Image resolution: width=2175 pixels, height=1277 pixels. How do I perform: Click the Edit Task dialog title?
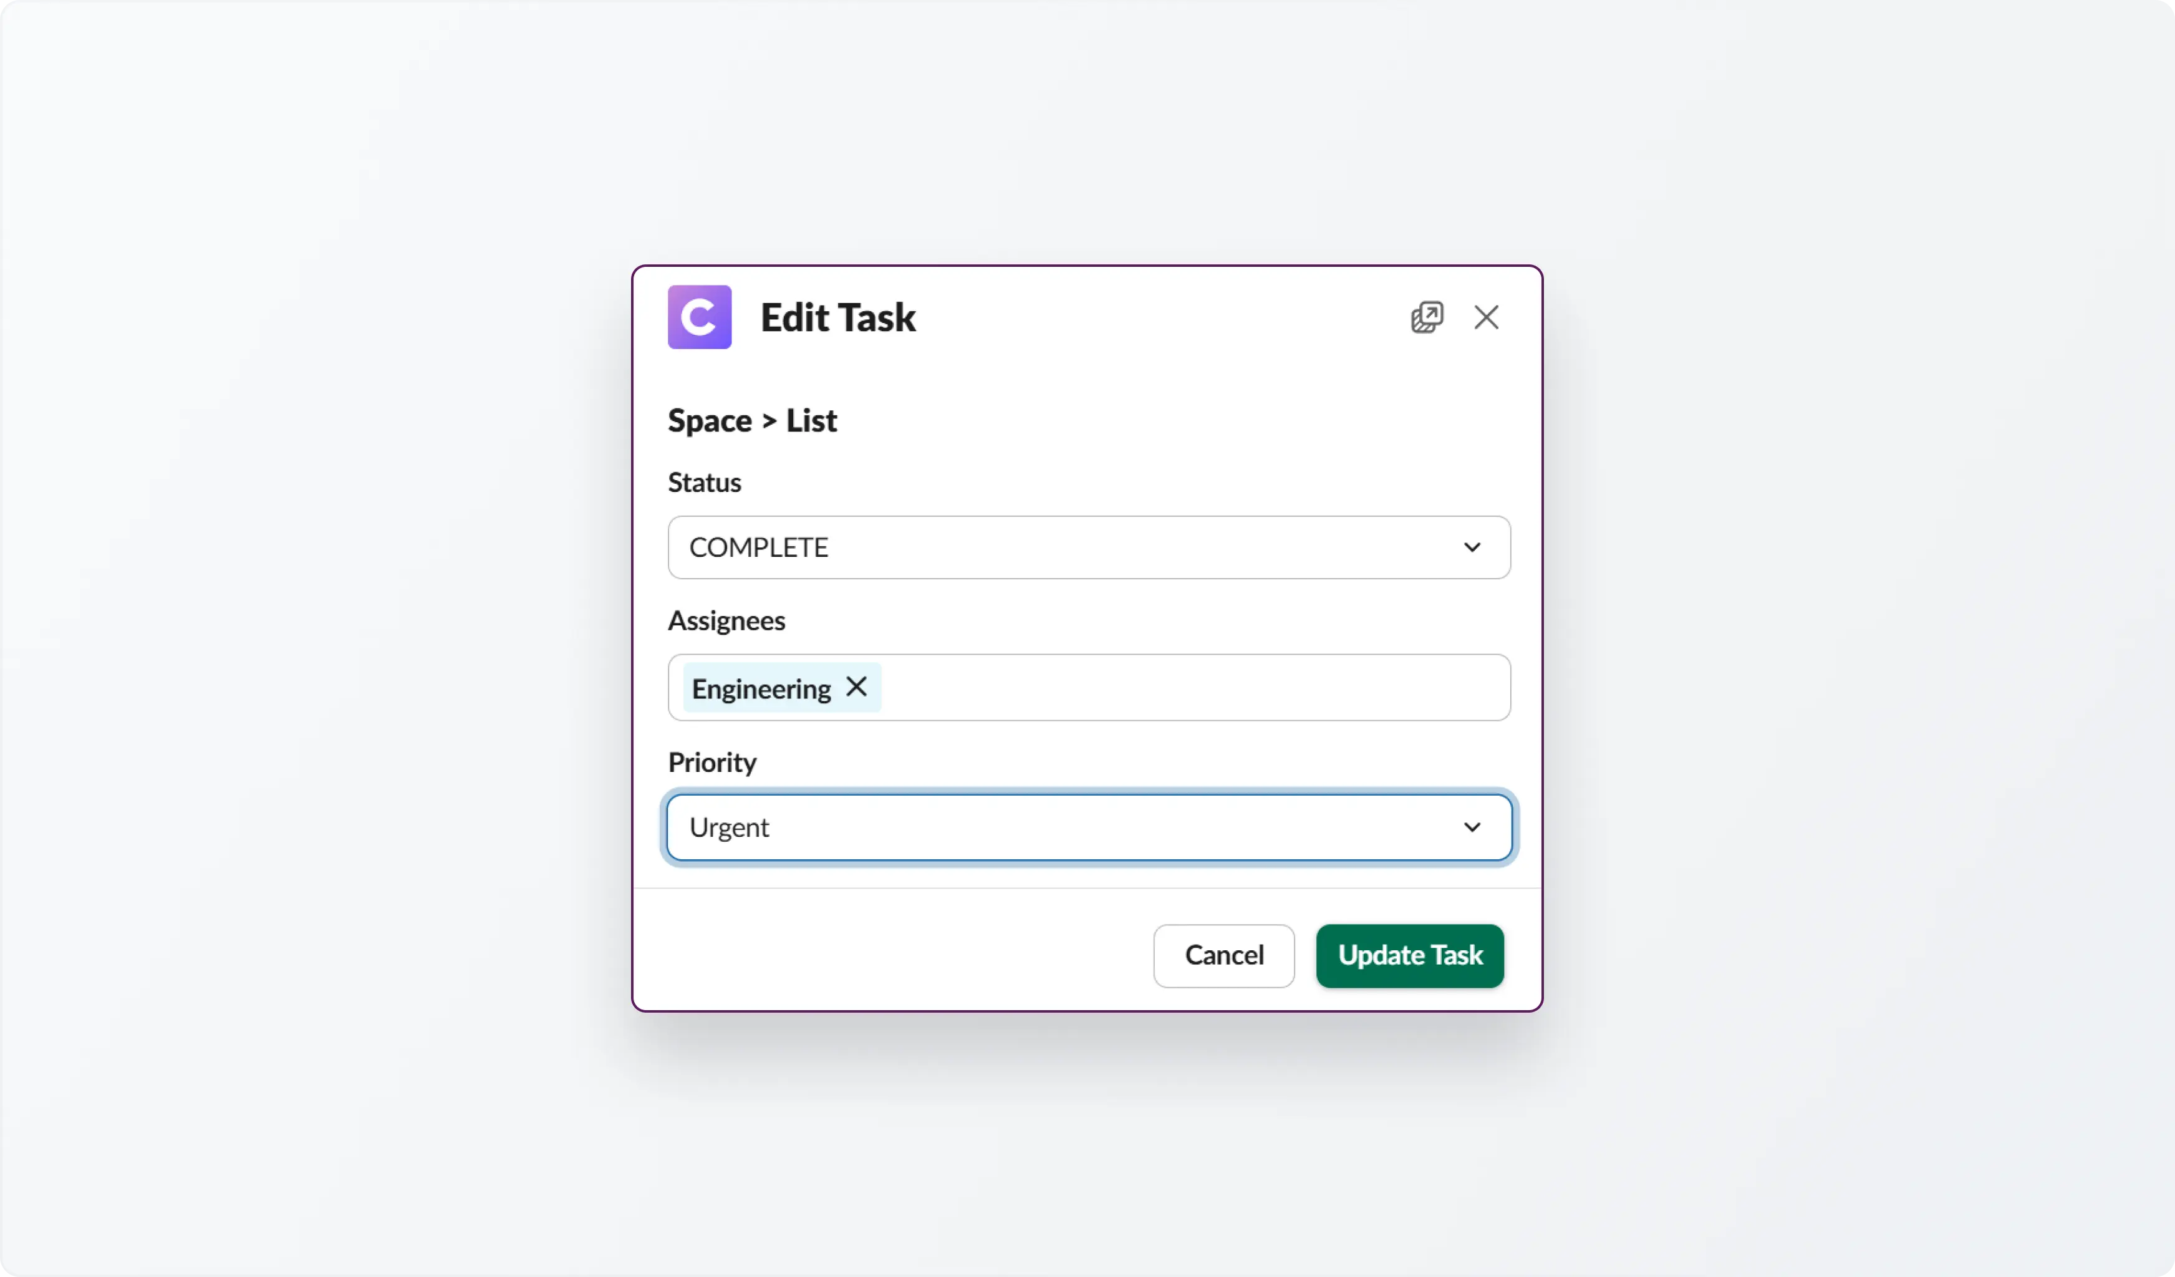pos(838,317)
